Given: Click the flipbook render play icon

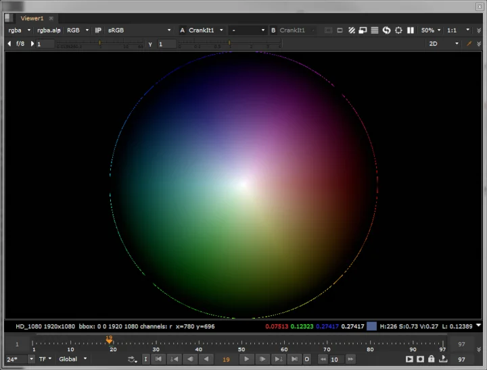Looking at the screenshot, I should click(x=409, y=359).
